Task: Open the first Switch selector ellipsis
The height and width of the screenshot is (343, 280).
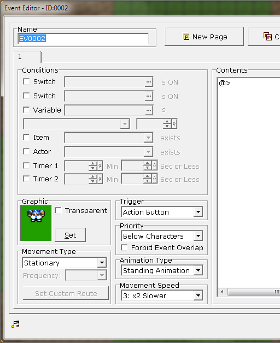Action: pyautogui.click(x=149, y=82)
